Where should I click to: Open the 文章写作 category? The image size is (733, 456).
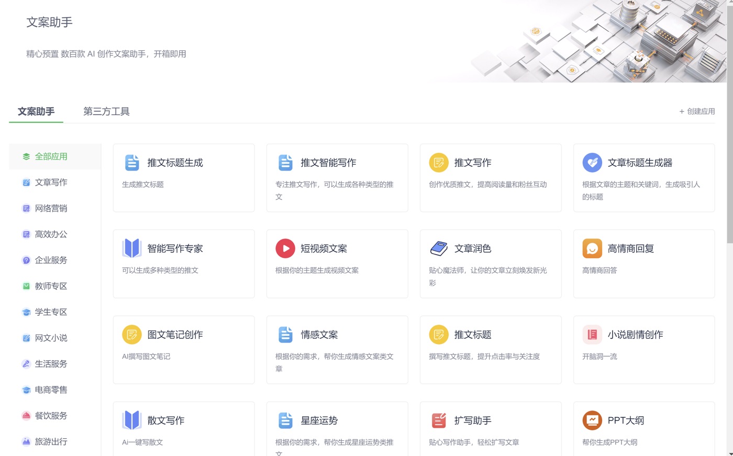(55, 183)
